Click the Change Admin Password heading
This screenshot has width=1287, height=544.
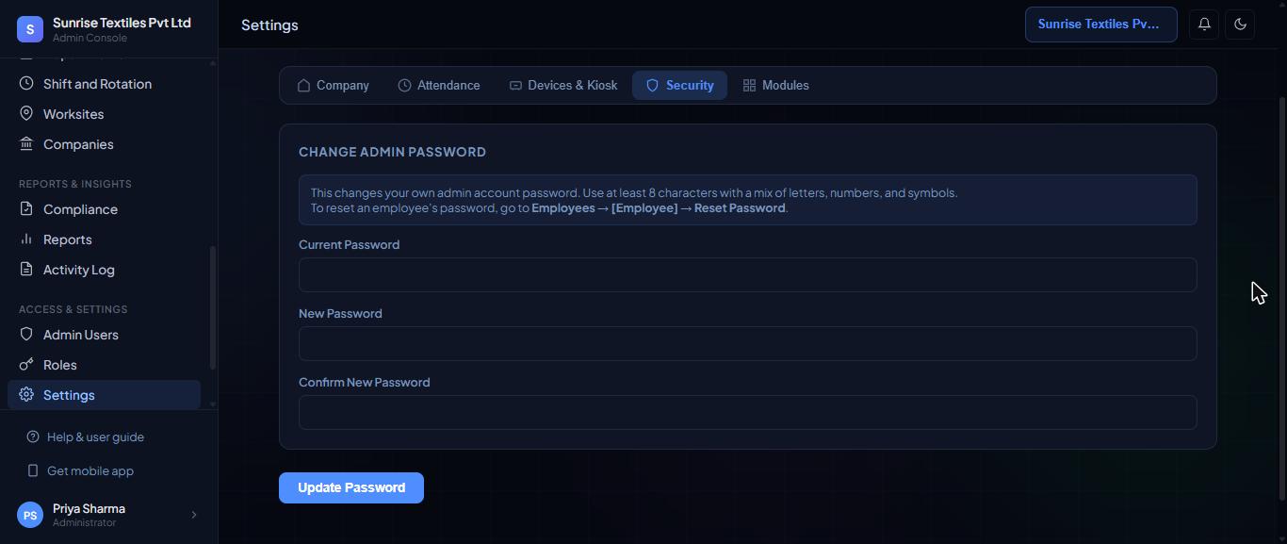[x=392, y=152]
